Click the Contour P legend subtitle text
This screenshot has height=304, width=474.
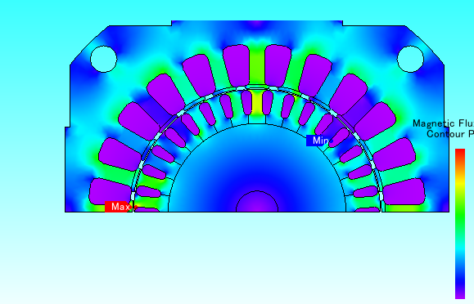(x=450, y=134)
